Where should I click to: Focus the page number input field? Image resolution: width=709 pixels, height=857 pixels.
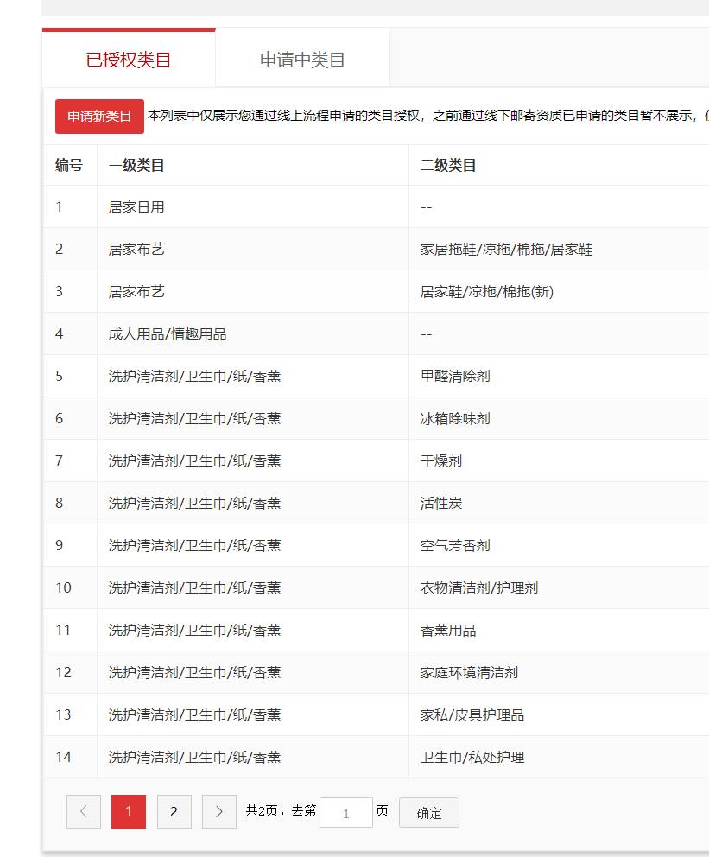pos(345,813)
